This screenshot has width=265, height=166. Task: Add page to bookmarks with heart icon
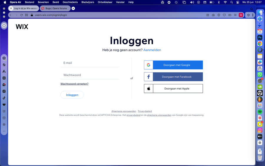click(x=224, y=15)
